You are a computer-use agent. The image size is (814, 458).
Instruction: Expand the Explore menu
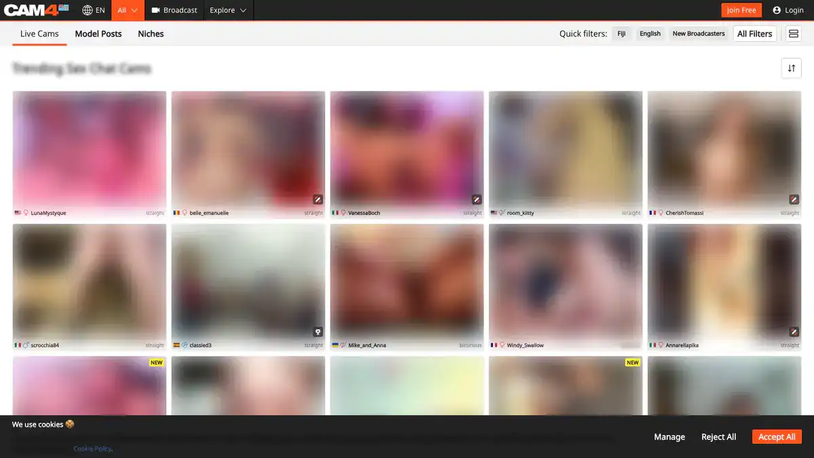228,10
